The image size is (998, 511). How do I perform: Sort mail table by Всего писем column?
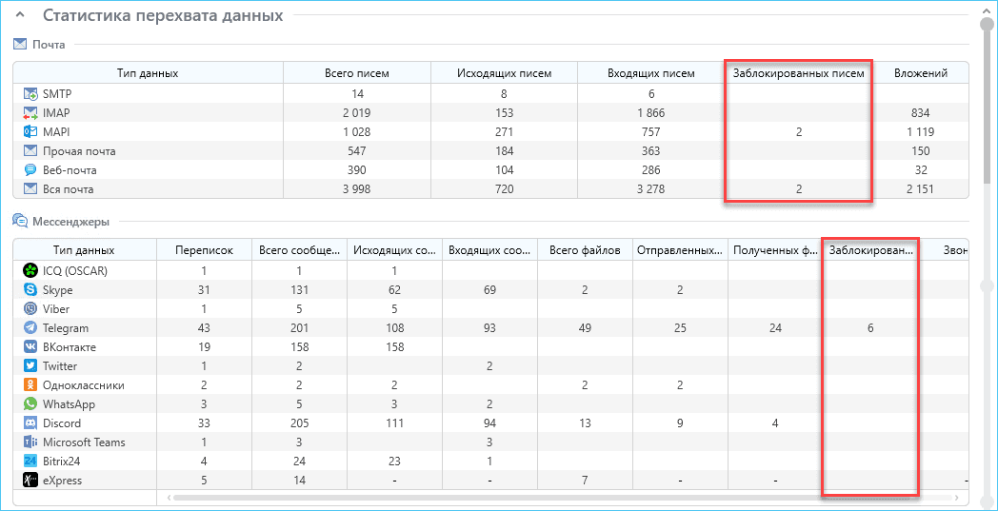tap(357, 73)
